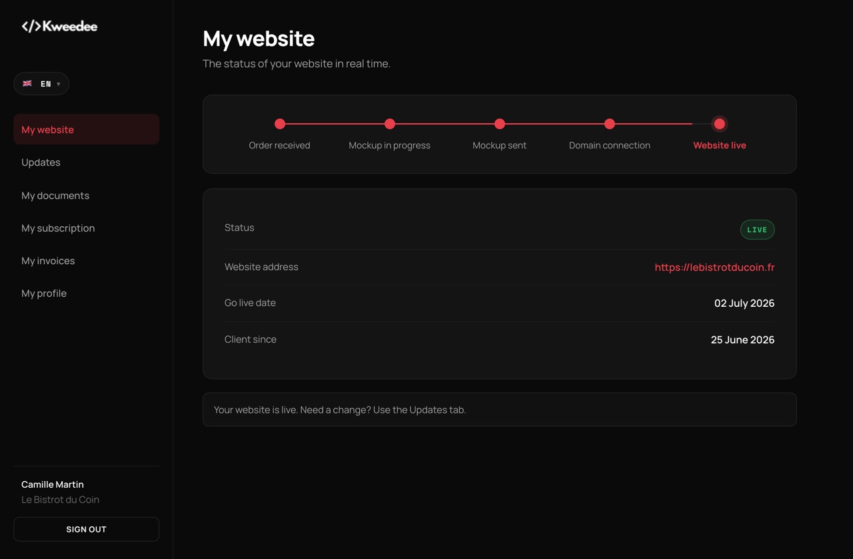Open the lebistrotducoin.fr website link
Image resolution: width=853 pixels, height=559 pixels.
(714, 267)
